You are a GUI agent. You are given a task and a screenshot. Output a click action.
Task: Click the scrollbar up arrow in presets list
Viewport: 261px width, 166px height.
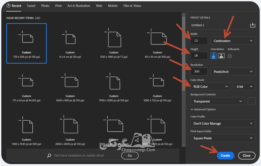pos(184,15)
